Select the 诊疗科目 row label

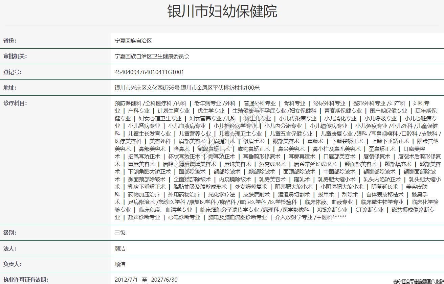click(15, 103)
